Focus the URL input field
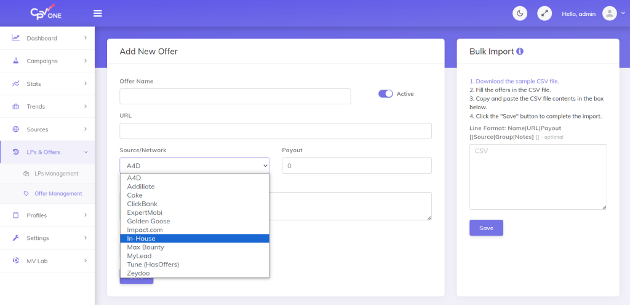The image size is (630, 305). pos(276,131)
